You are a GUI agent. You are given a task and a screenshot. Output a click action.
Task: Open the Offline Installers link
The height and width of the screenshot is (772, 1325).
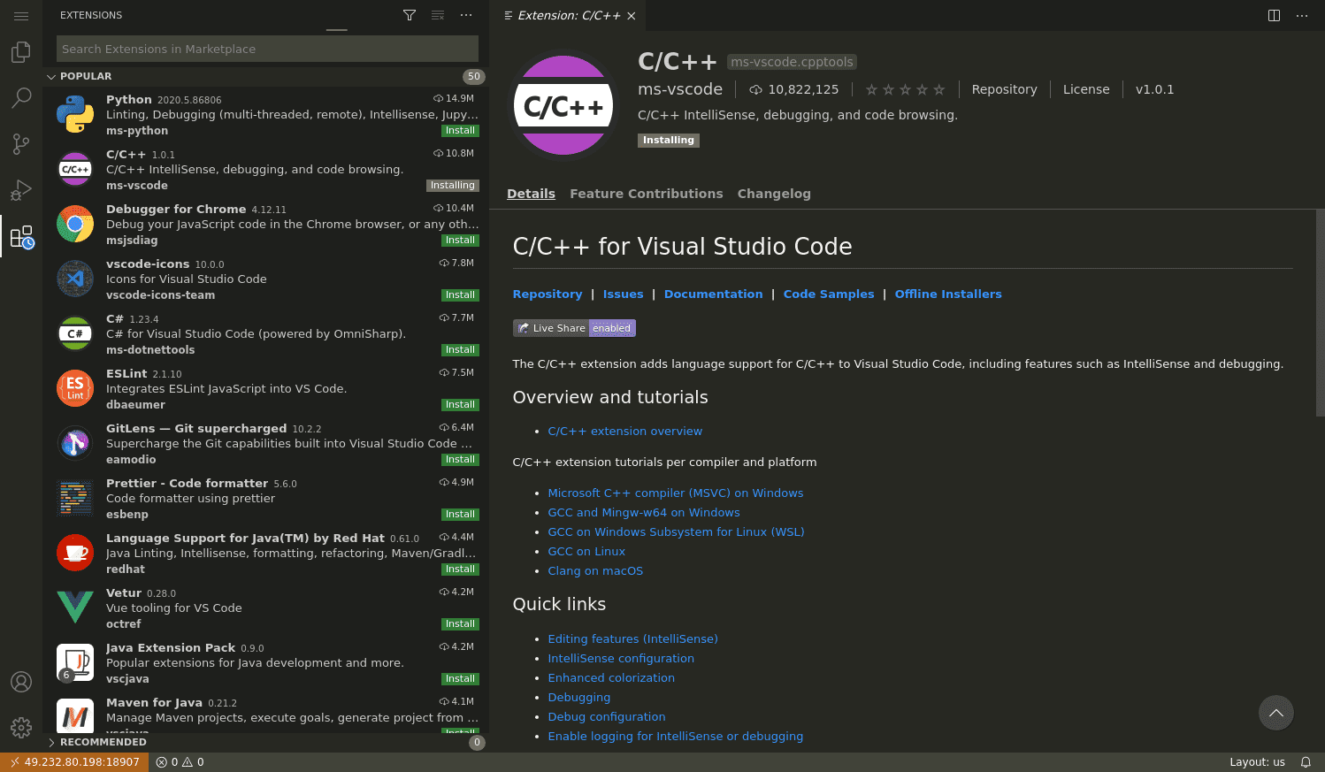click(x=948, y=294)
